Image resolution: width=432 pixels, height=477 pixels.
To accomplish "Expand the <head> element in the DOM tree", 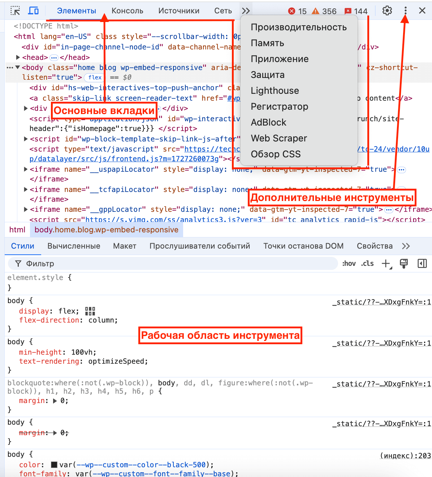I will tap(18, 57).
